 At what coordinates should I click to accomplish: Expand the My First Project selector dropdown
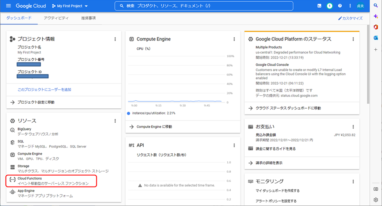[x=70, y=6]
